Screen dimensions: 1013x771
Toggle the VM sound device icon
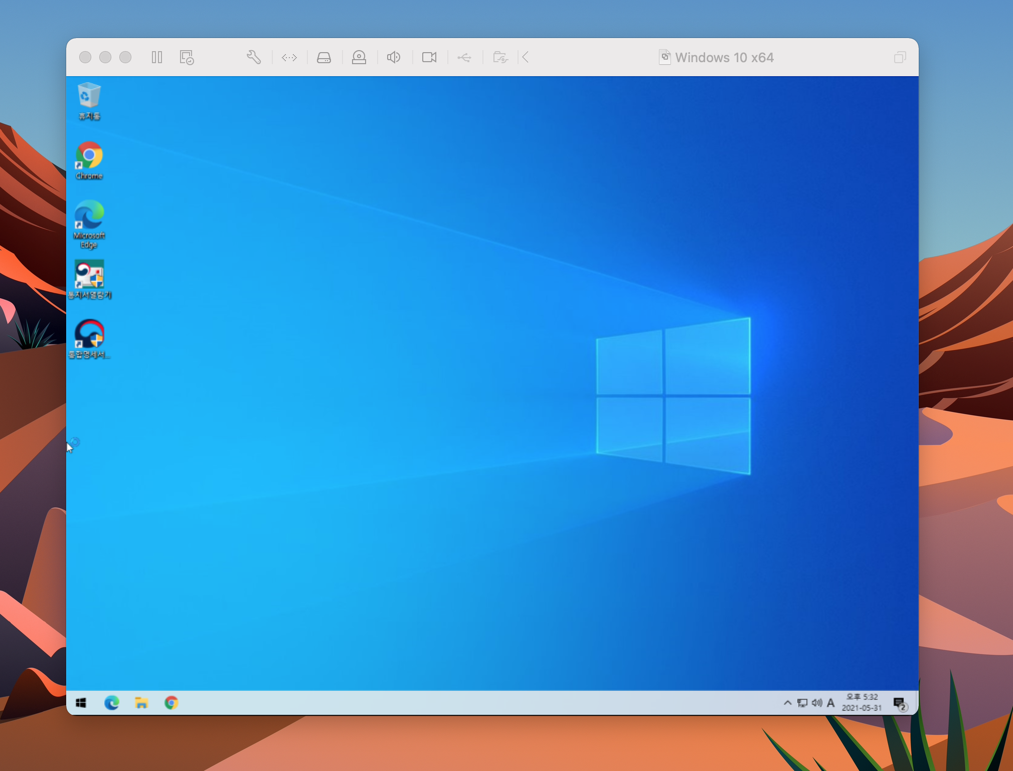coord(394,58)
